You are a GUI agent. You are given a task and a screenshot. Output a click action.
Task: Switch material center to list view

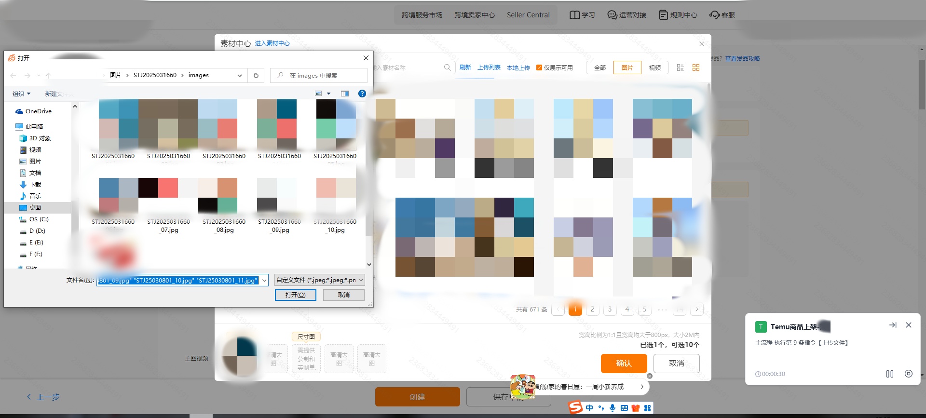[681, 67]
